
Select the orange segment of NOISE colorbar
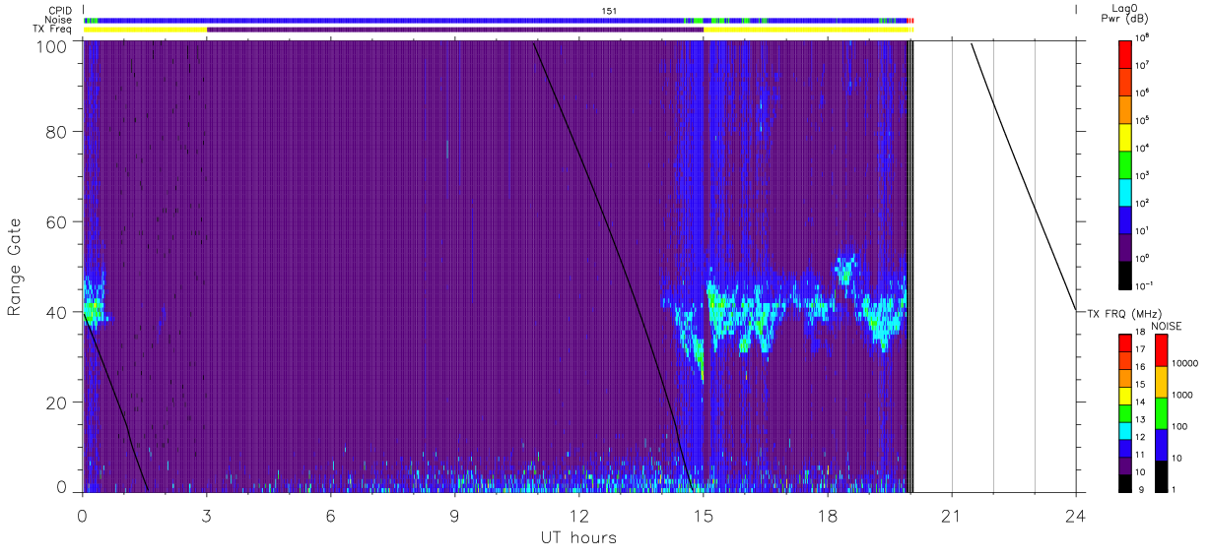coord(1162,382)
